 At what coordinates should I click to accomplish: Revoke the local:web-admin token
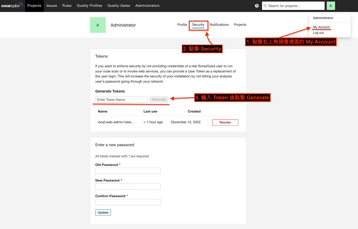coord(225,122)
